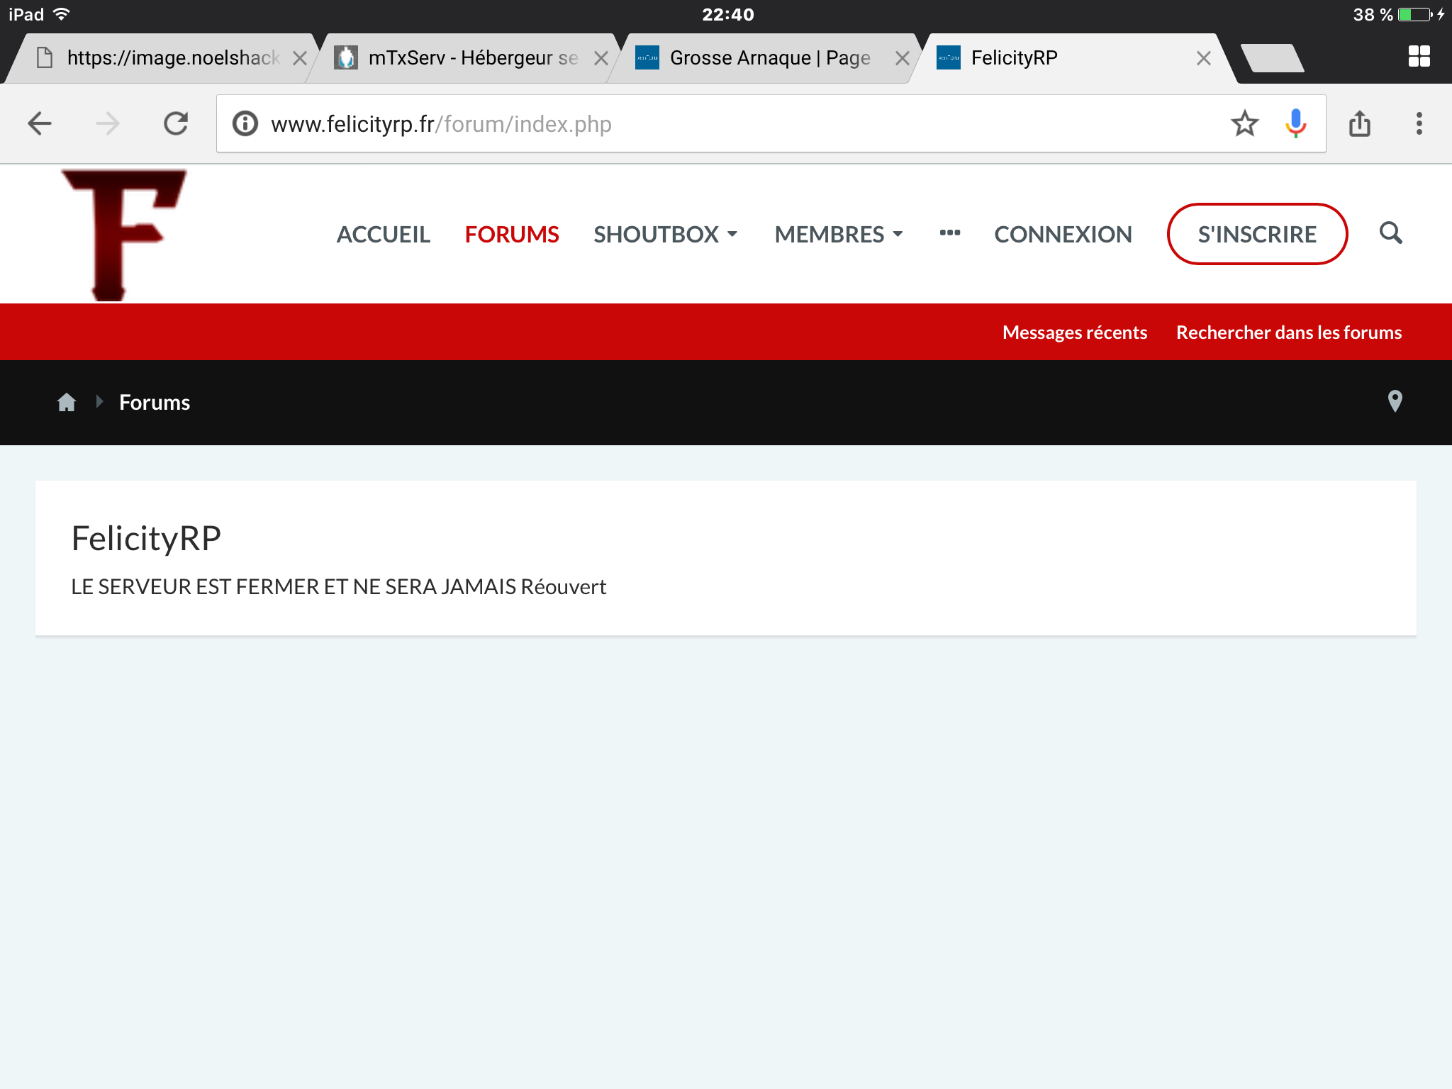Click the red F site logo
Image resolution: width=1452 pixels, height=1089 pixels.
point(123,234)
